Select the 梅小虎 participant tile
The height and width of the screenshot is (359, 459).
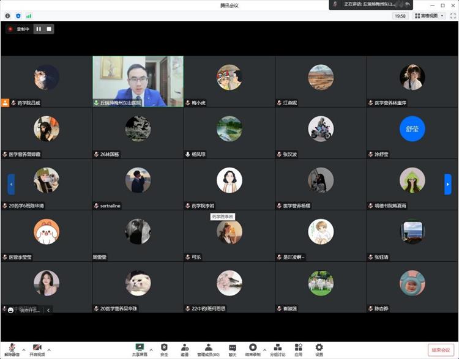pos(229,81)
